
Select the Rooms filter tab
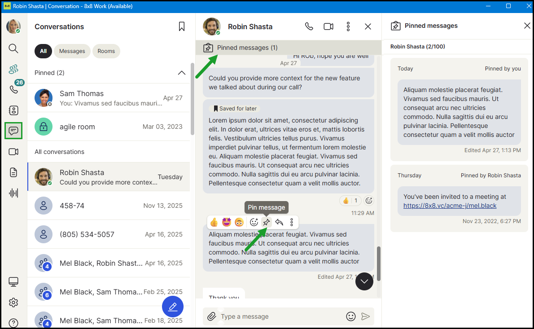(x=106, y=51)
